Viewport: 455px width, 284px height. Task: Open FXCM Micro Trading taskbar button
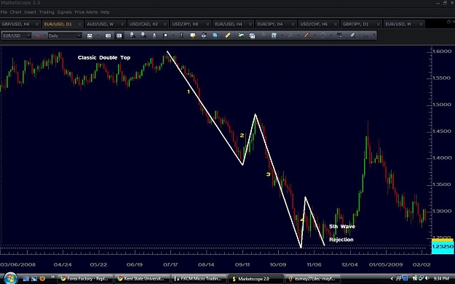coord(198,278)
